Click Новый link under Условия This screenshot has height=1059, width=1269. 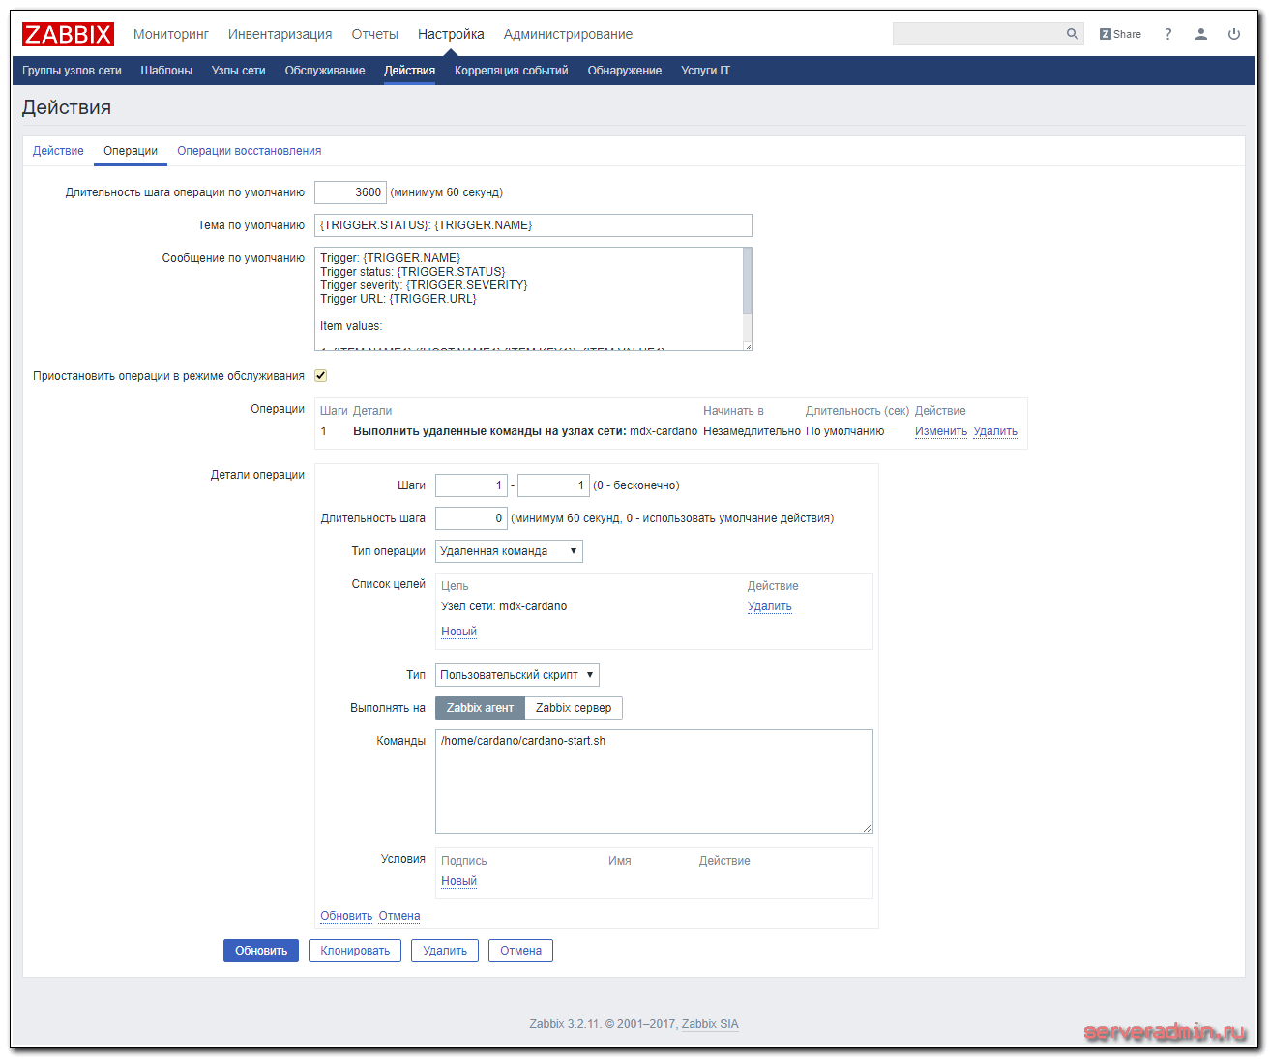[458, 881]
